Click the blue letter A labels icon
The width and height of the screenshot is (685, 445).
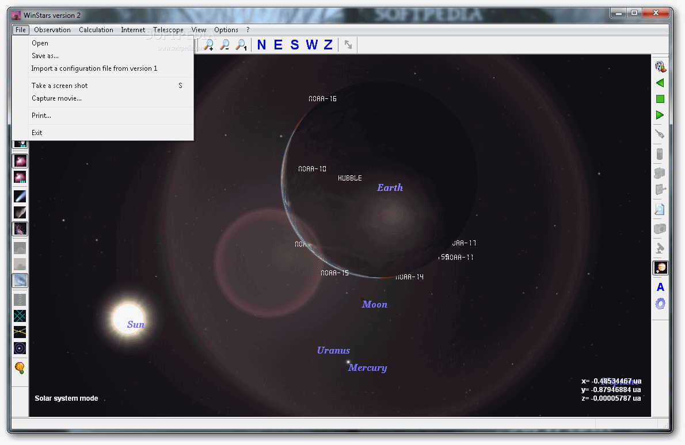660,287
